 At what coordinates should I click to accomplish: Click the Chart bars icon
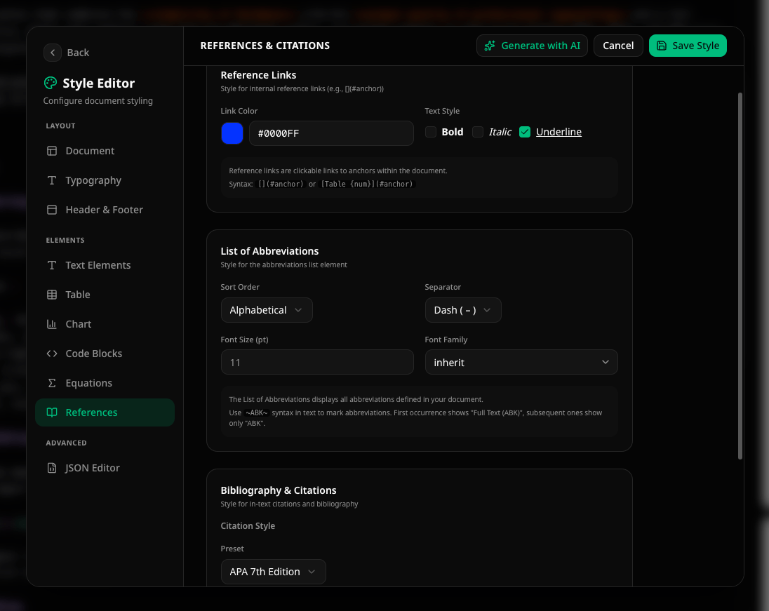52,324
